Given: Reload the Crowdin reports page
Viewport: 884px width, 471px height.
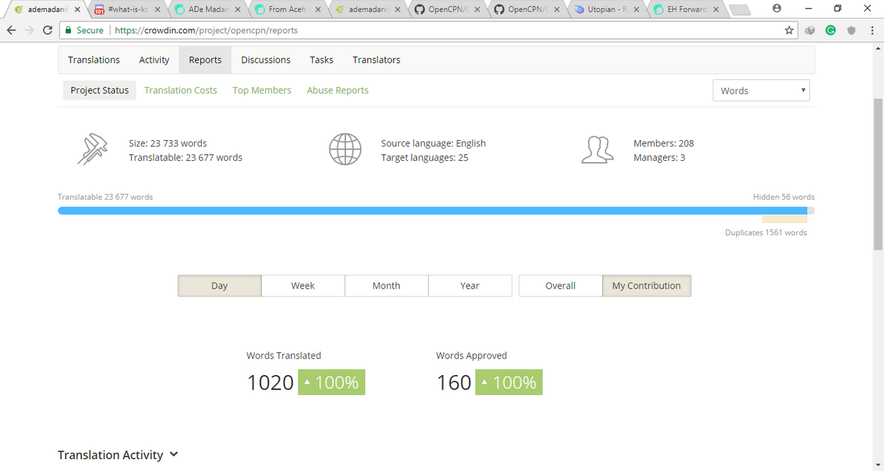Looking at the screenshot, I should 48,30.
